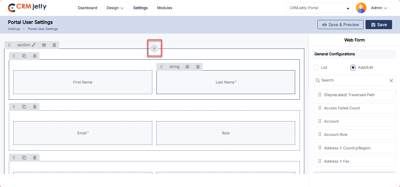Duplicate the First Name row
Screen dimensions: 400x187
click(24, 56)
